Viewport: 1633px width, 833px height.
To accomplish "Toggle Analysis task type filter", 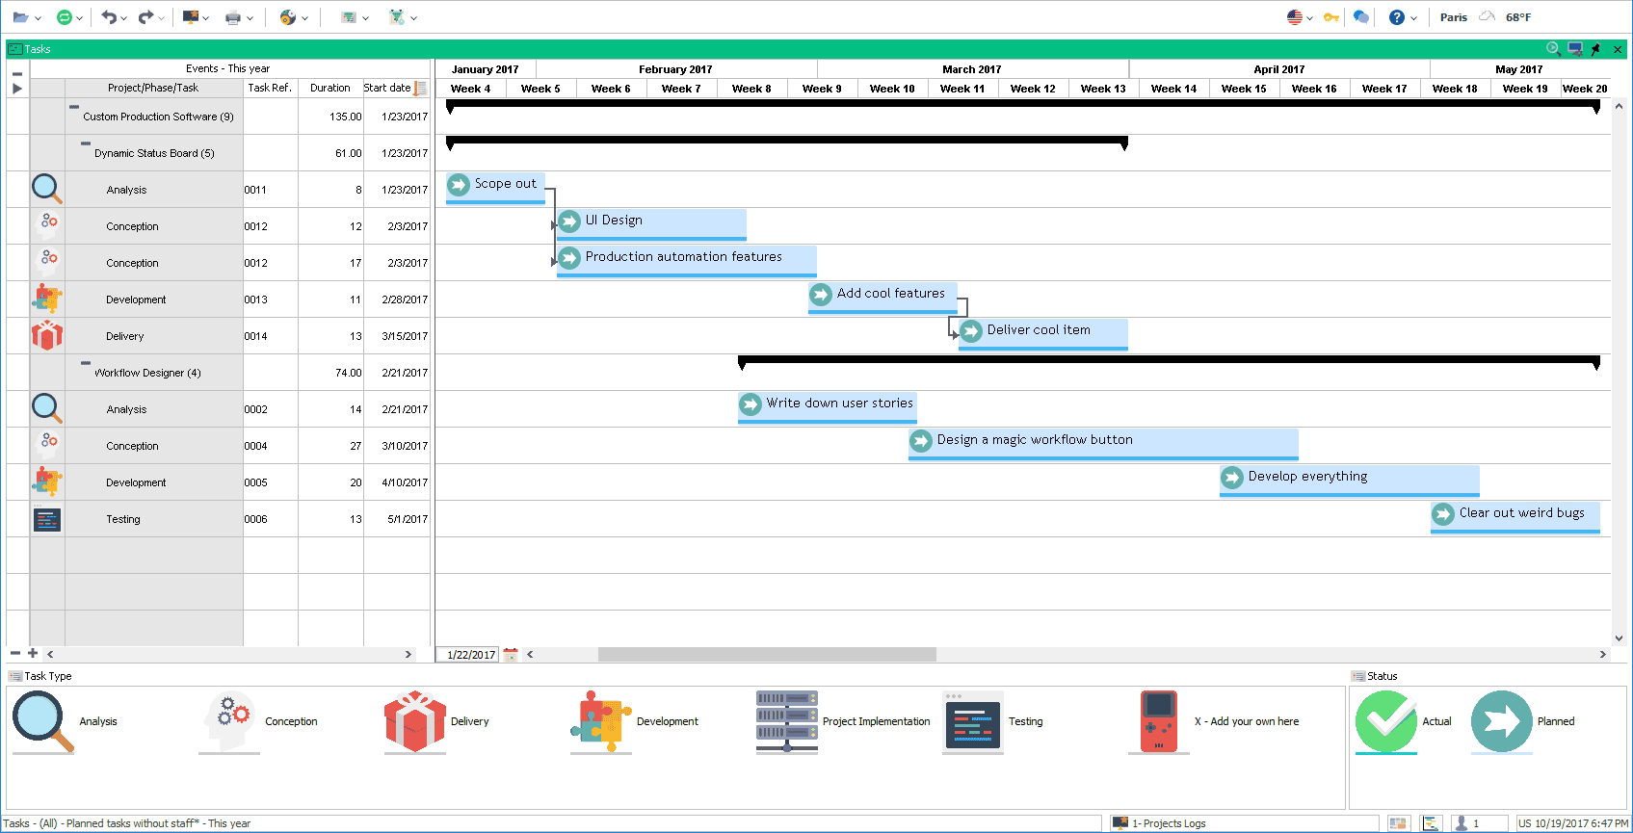I will 43,721.
